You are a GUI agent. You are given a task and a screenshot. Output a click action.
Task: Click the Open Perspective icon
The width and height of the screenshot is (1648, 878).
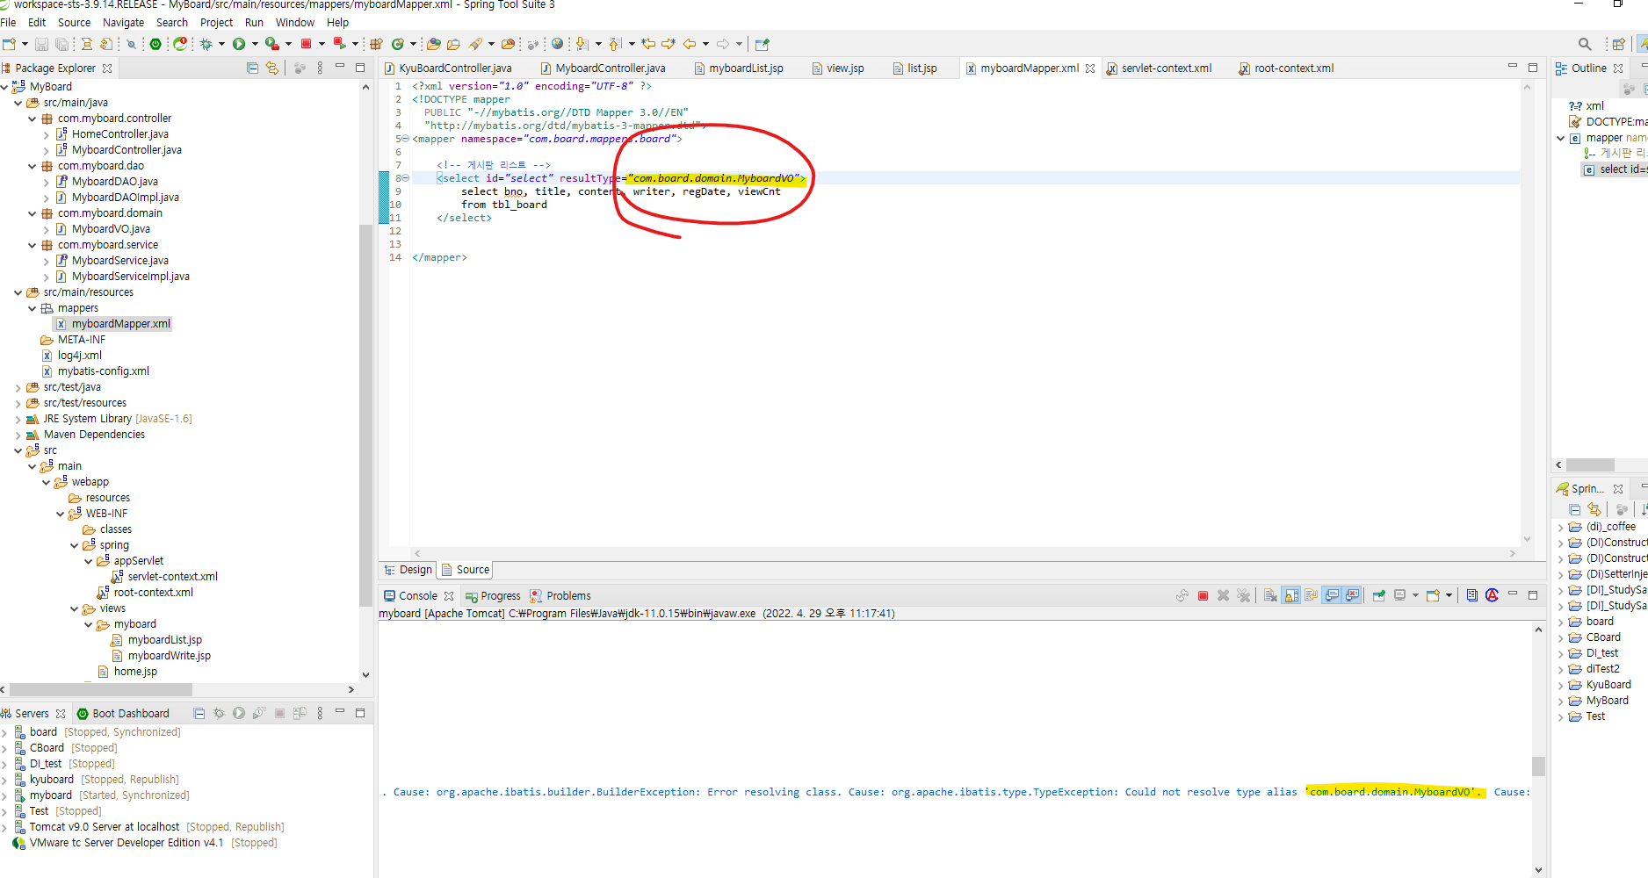(1618, 44)
